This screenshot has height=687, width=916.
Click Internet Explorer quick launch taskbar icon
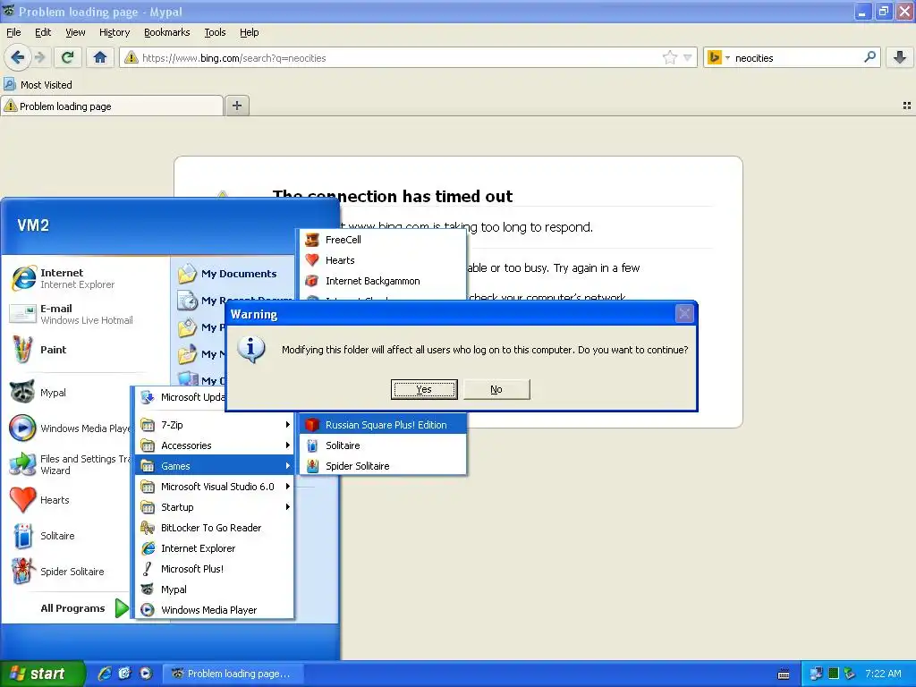pyautogui.click(x=105, y=674)
